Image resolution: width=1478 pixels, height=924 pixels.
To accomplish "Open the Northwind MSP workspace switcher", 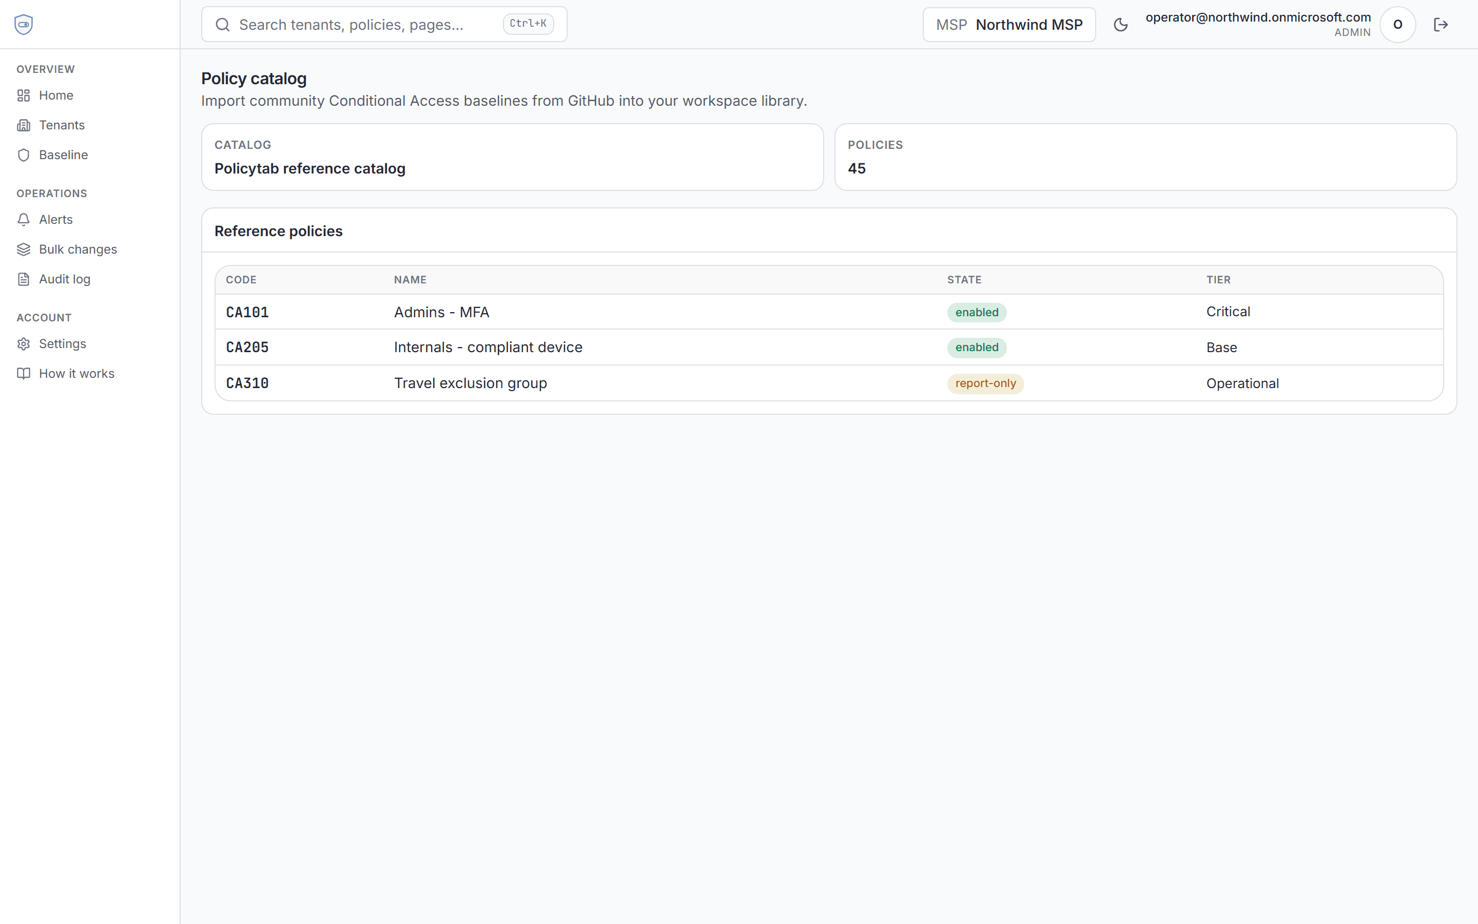I will pyautogui.click(x=1009, y=25).
